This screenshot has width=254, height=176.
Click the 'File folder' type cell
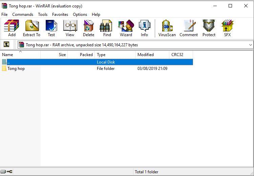[x=106, y=69]
